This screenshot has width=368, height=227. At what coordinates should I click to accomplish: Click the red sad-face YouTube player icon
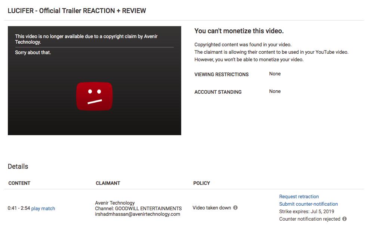pos(95,96)
